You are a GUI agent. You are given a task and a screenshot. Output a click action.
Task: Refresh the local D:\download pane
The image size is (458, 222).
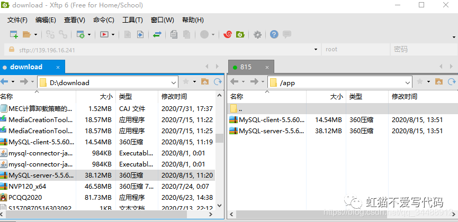pos(218,82)
